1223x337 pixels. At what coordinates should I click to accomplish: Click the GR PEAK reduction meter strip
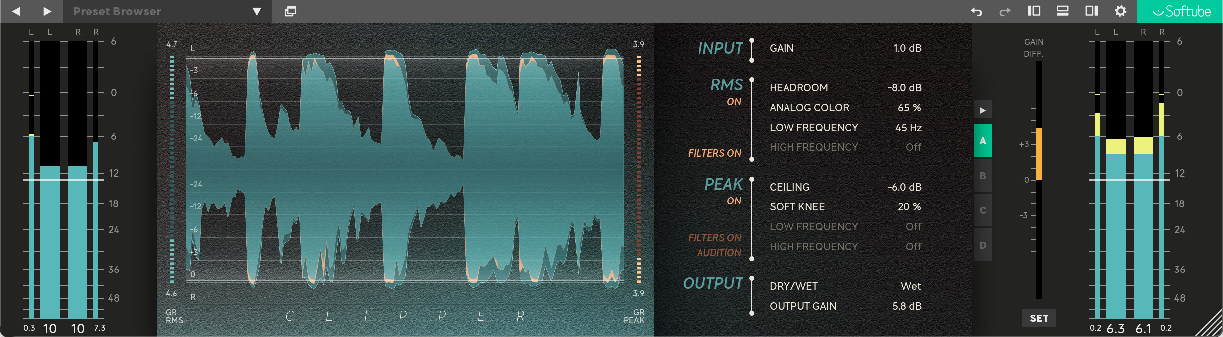(639, 169)
